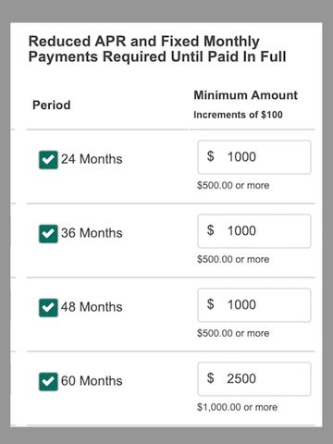
Task: Click the "$1,000.00 or more" hint text
Action: pyautogui.click(x=238, y=407)
